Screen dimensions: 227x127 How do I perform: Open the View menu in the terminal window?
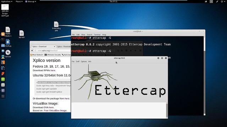point(83,35)
